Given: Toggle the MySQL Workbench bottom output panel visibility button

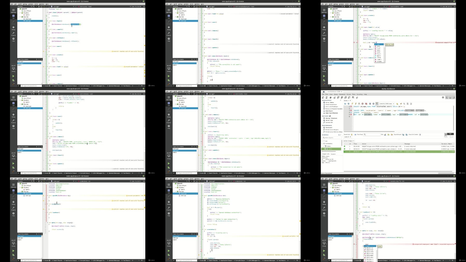Looking at the screenshot, I should pos(450,97).
